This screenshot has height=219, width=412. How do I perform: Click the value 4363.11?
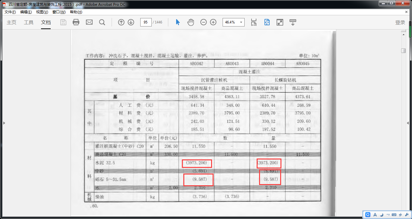[x=232, y=97]
